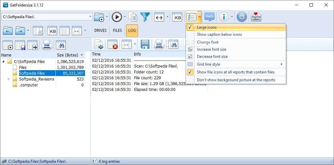Click the log toolbar column width icon
The image size is (334, 165).
coord(127,44)
